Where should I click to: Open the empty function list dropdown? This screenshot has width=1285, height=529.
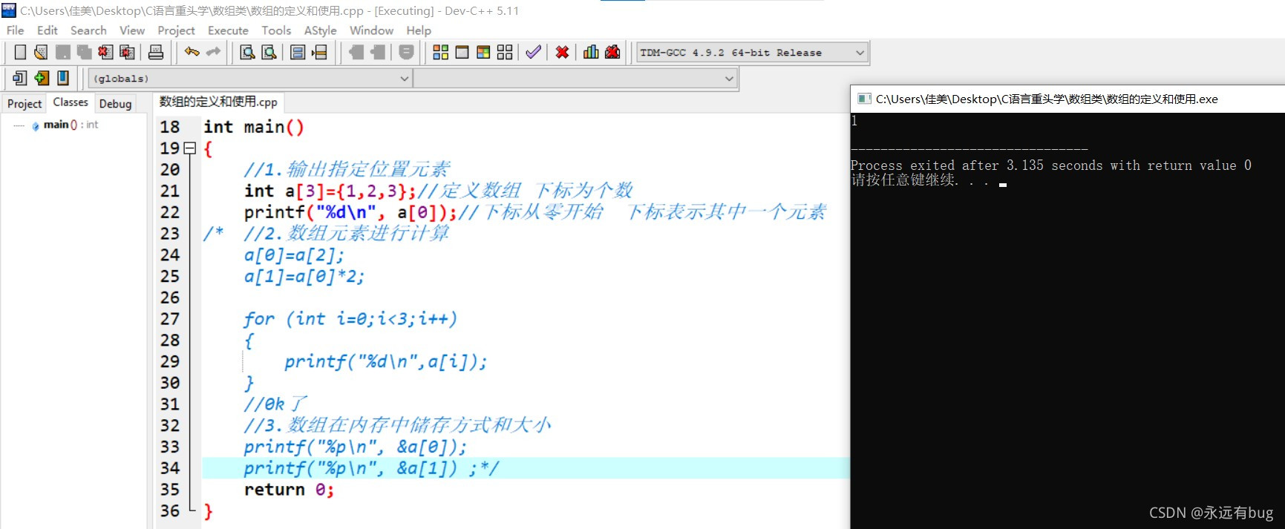pyautogui.click(x=575, y=79)
